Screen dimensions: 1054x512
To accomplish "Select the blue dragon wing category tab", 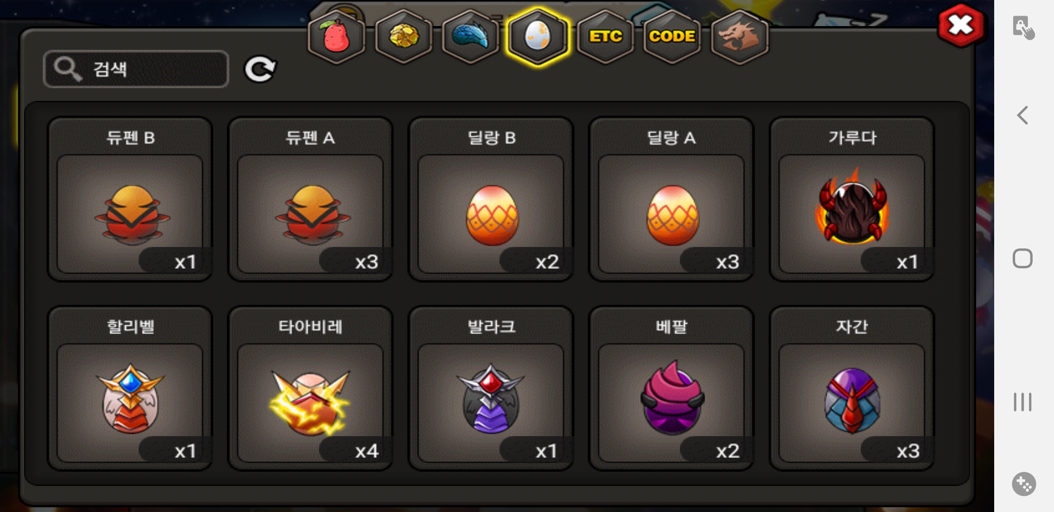I will 470,37.
